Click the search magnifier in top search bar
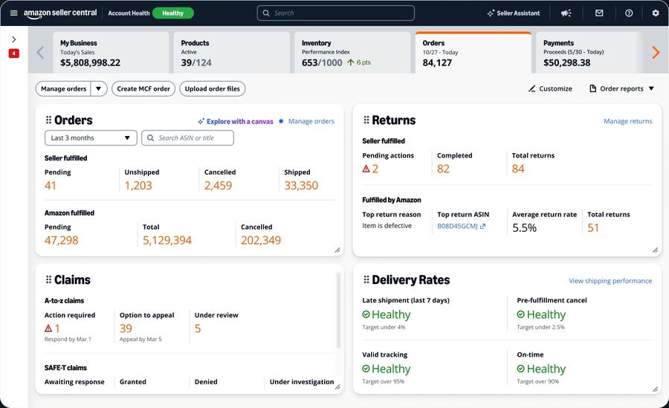Screen dimensions: 669x408 coord(266,13)
